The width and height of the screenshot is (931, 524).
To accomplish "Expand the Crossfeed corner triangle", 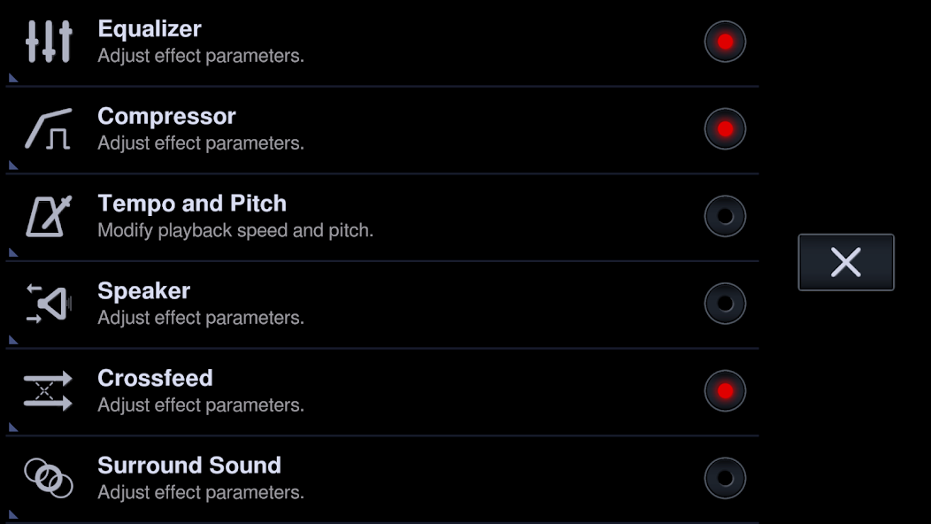I will tap(12, 428).
